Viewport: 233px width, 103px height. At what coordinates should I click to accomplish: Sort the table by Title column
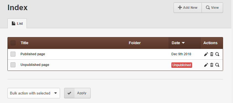[25, 43]
